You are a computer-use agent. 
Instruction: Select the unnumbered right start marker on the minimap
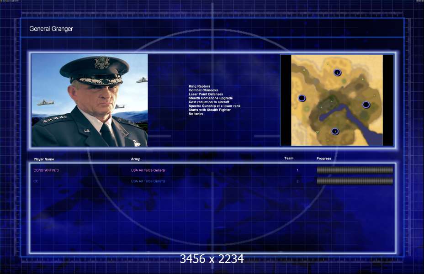[366, 105]
